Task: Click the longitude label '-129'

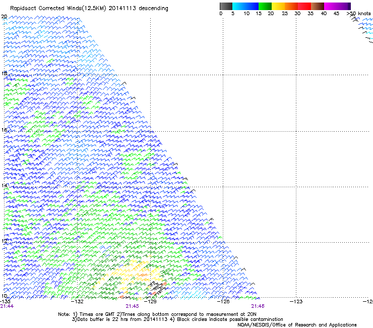Action: (150, 302)
